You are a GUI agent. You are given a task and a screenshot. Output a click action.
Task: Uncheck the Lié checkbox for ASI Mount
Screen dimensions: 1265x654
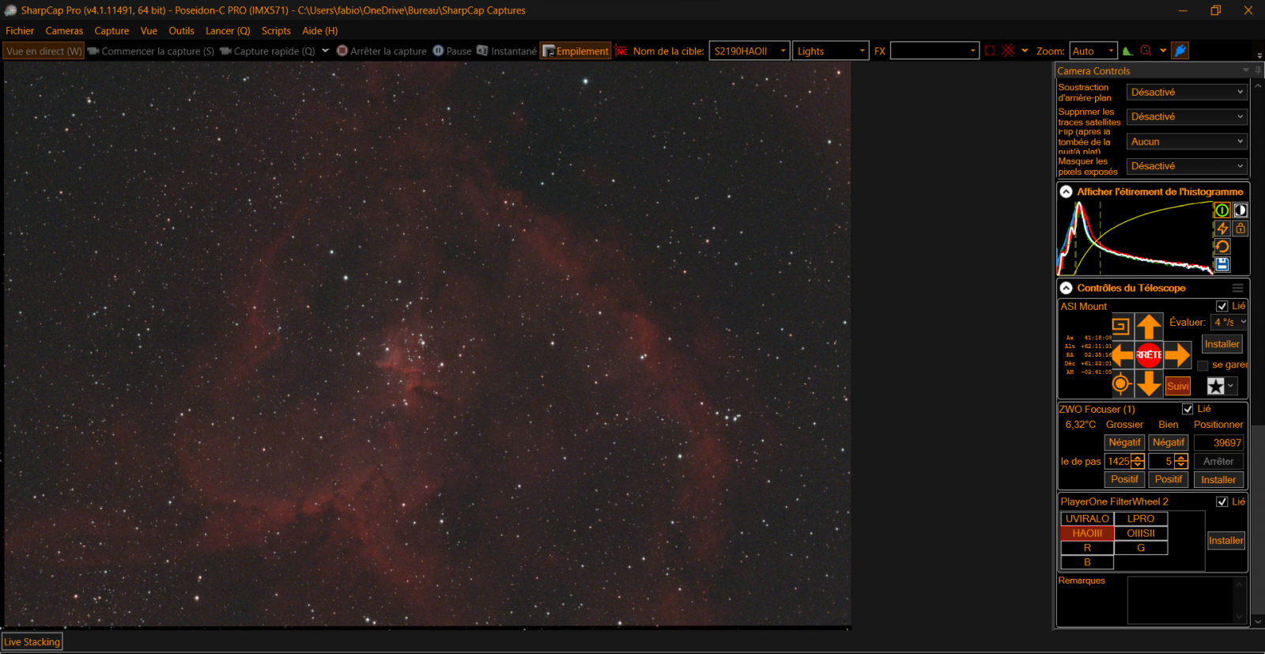point(1222,306)
